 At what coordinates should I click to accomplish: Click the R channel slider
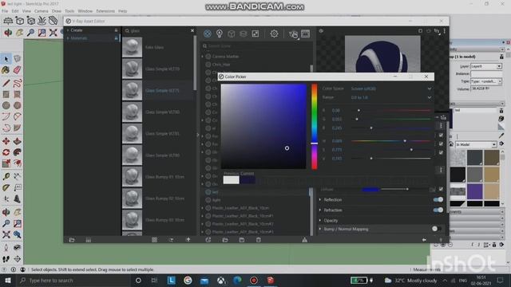(391, 110)
